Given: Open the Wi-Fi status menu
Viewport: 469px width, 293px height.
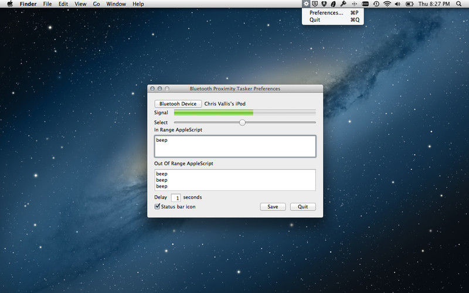Looking at the screenshot, I should point(387,4).
